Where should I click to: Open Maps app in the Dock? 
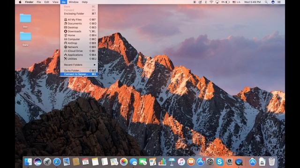[x=114, y=162]
